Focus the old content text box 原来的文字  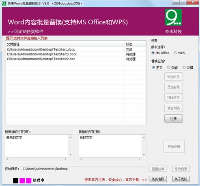(37, 146)
